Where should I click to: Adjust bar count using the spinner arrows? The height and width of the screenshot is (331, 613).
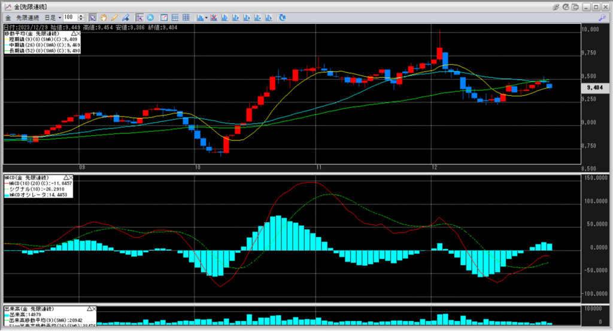pyautogui.click(x=80, y=17)
